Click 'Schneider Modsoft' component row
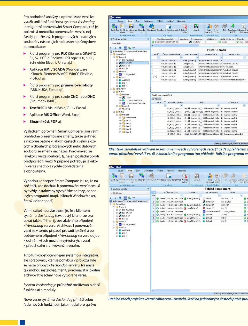 click(x=199, y=211)
